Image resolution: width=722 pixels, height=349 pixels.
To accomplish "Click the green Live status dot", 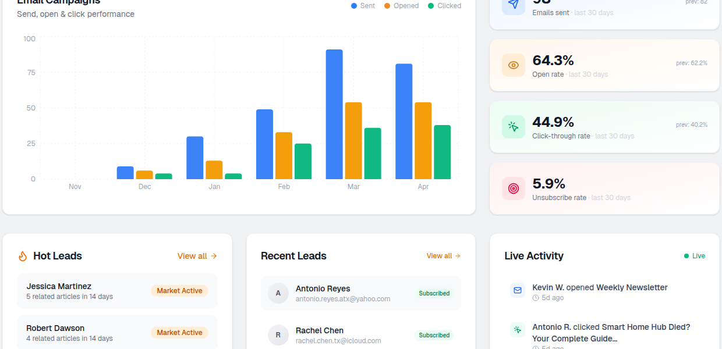I will point(686,256).
